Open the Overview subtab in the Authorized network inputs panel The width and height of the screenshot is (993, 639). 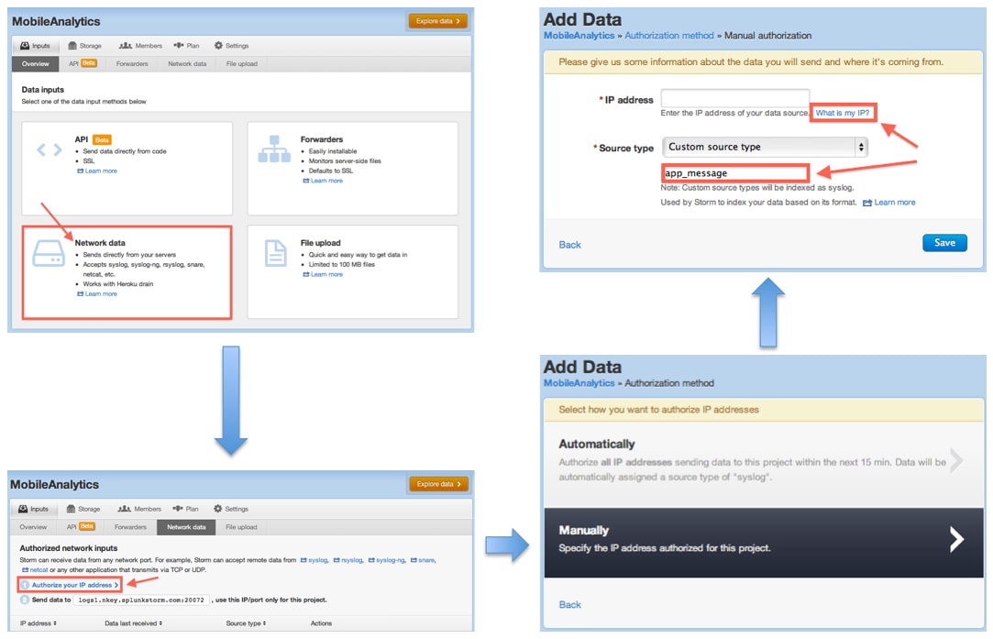click(34, 527)
